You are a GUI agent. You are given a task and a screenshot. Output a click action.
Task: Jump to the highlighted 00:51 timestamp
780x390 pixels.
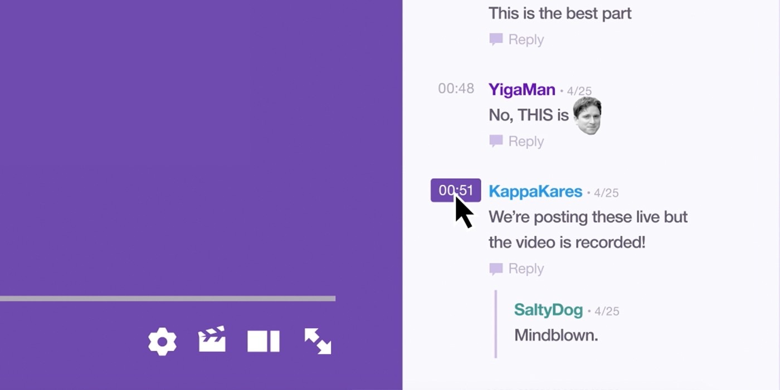pyautogui.click(x=456, y=191)
